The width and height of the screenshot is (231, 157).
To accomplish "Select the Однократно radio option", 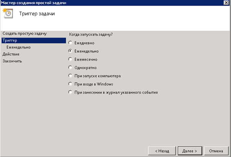I will [x=70, y=67].
